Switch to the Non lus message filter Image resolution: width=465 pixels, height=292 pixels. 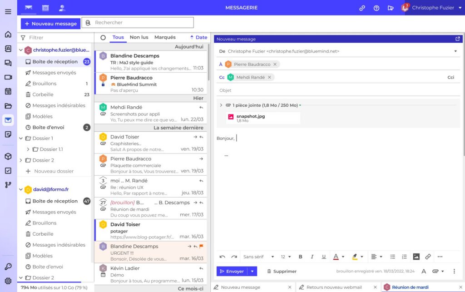pos(139,37)
